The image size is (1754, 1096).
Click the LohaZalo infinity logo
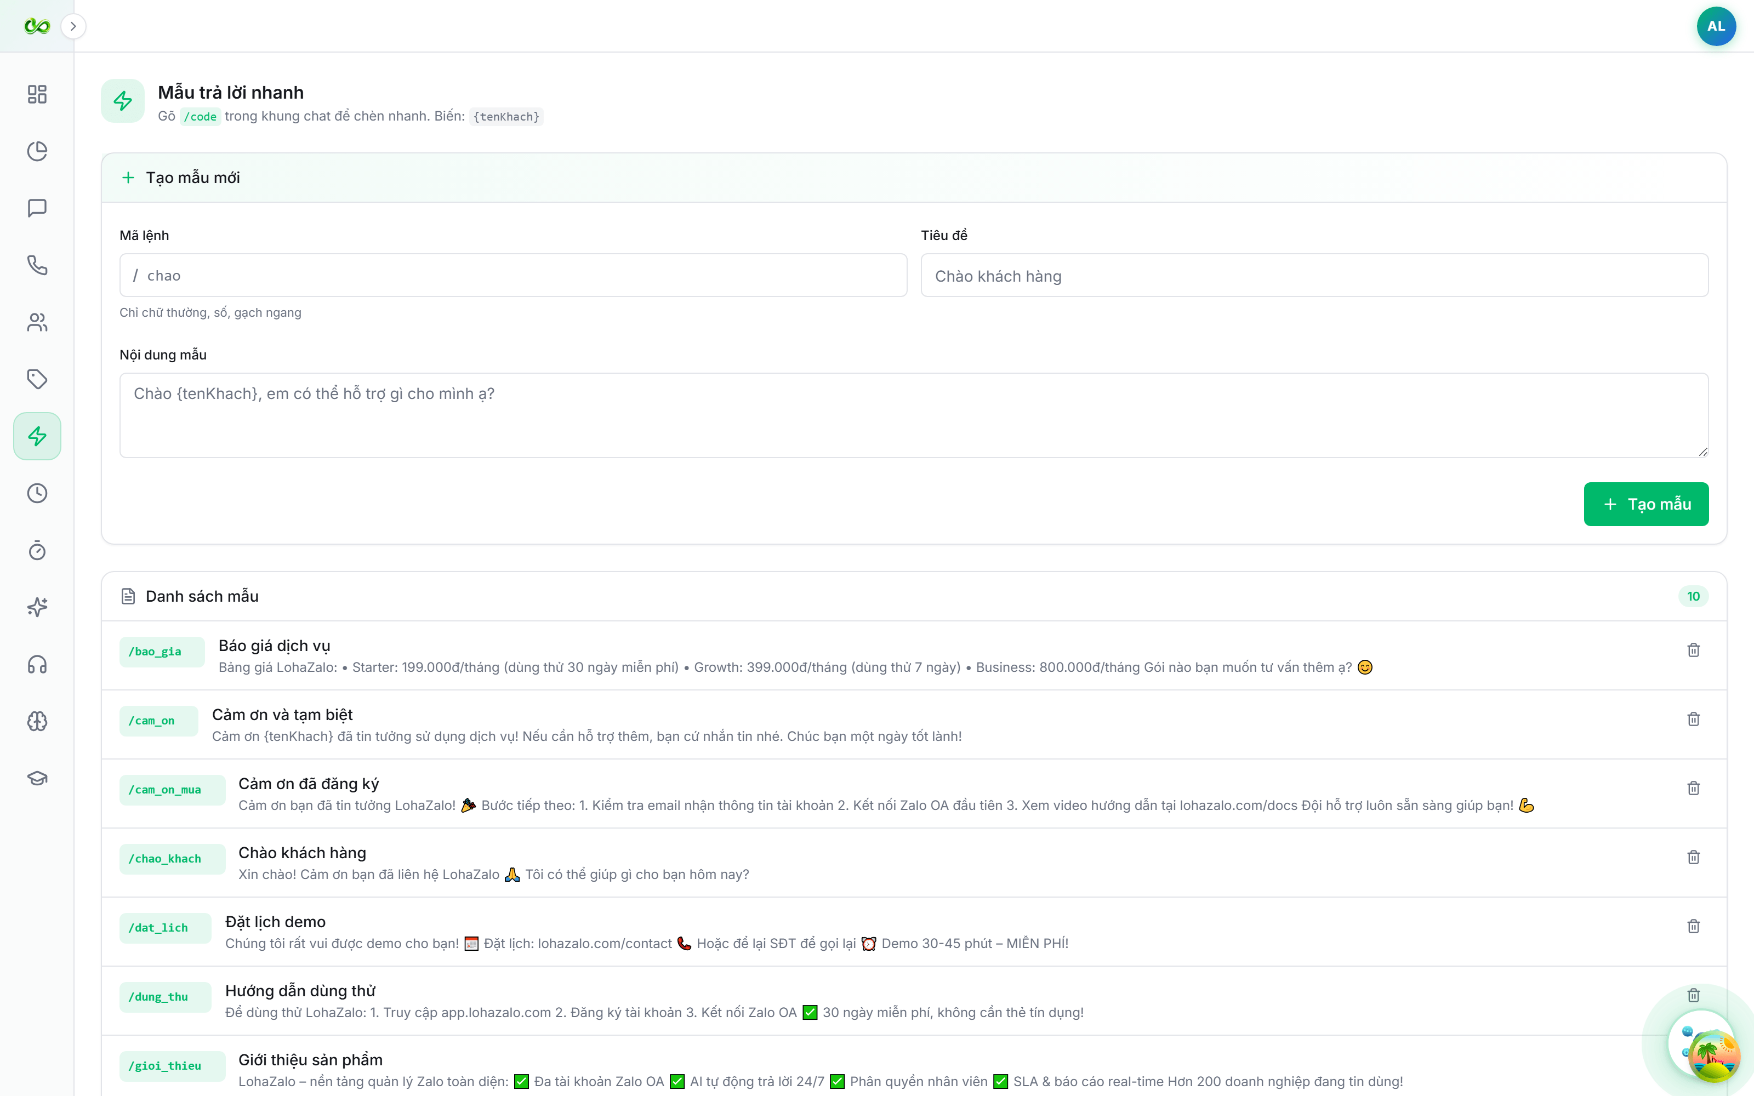coord(37,26)
